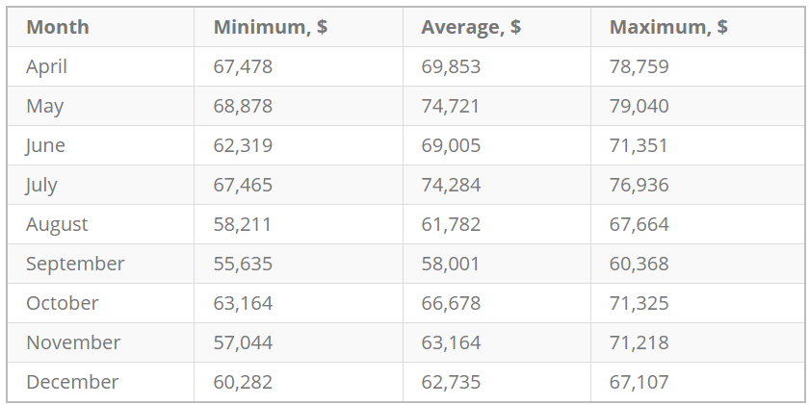Image resolution: width=809 pixels, height=405 pixels.
Task: Select the July month cell
Action: click(x=41, y=185)
